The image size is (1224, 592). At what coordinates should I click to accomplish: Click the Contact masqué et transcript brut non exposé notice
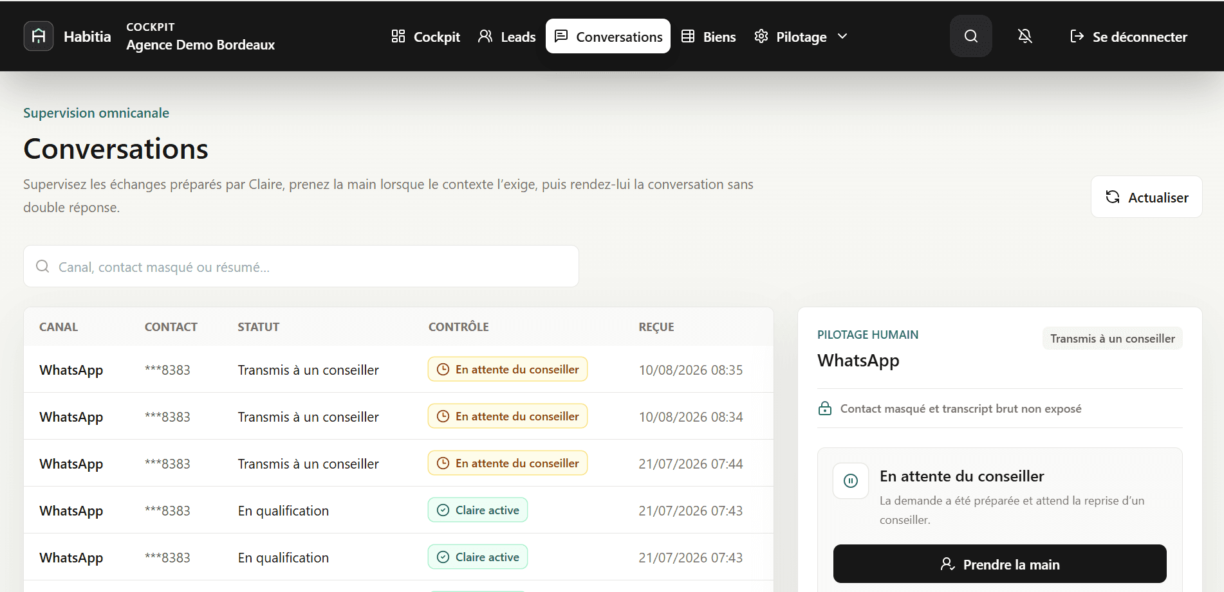click(x=961, y=408)
